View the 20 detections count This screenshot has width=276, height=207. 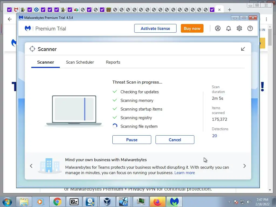[x=214, y=136]
